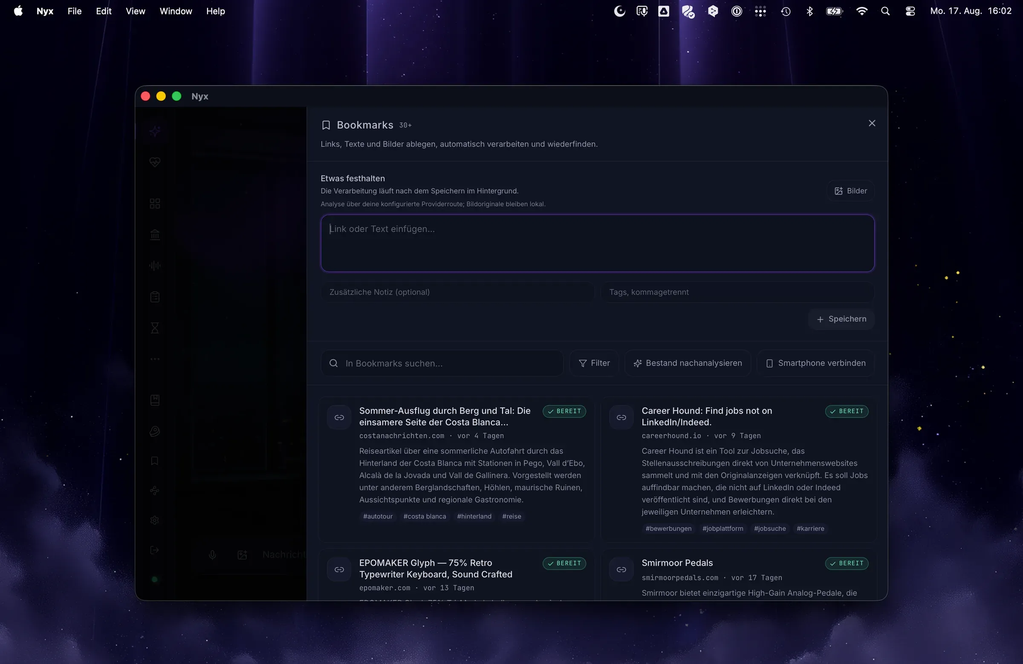Open the 'EPOMAKER Glyph' bookmark title
Viewport: 1023px width, 664px height.
coord(436,569)
